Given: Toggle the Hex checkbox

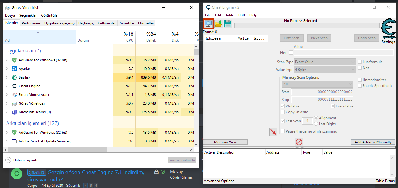Looking at the screenshot, I should tap(291, 53).
